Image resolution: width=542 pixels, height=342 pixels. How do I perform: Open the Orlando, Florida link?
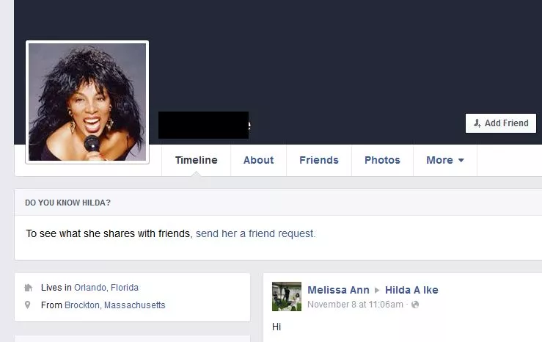[x=106, y=288]
